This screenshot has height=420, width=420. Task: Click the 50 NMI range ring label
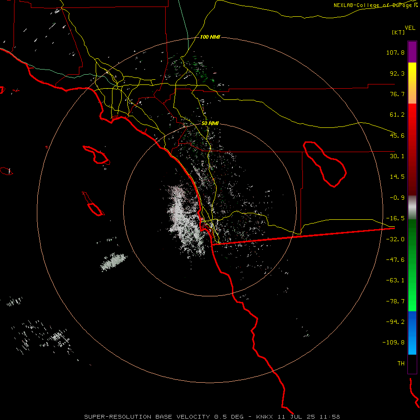pyautogui.click(x=210, y=123)
